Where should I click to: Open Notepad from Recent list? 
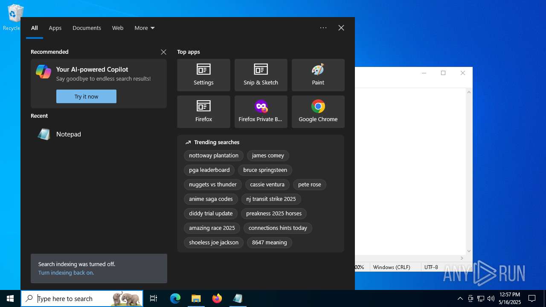(x=99, y=134)
